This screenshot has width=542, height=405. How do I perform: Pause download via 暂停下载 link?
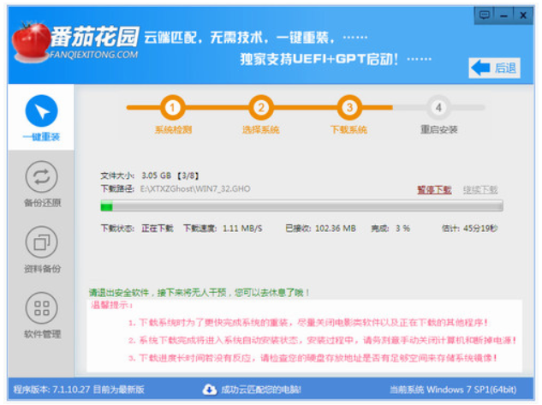(x=434, y=190)
